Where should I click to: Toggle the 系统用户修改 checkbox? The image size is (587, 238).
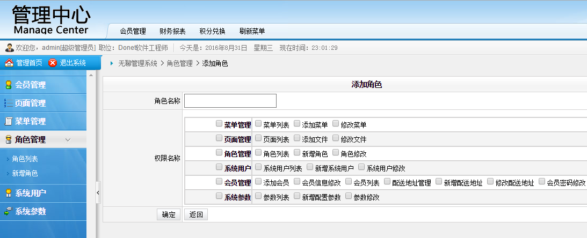(361, 167)
